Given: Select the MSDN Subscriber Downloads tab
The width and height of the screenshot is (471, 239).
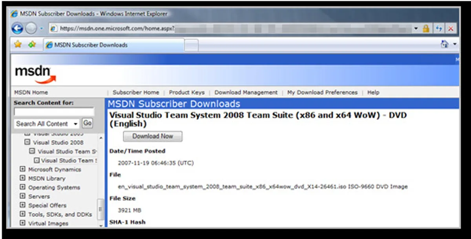Looking at the screenshot, I should tap(113, 45).
